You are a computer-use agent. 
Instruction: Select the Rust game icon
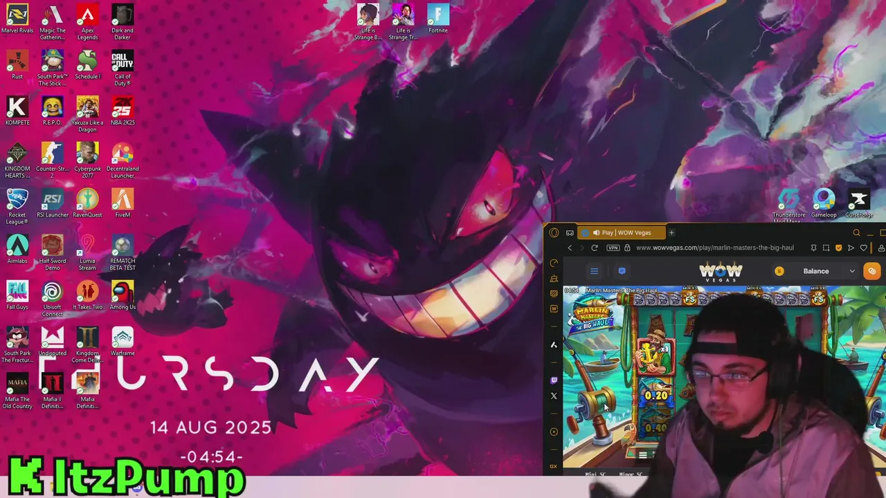pos(17,65)
